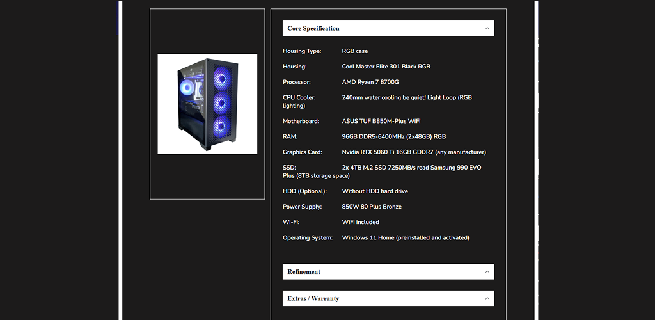Select the 96GB DDR5-6400MHz RAM value
Viewport: 655px width, 320px height.
point(393,136)
